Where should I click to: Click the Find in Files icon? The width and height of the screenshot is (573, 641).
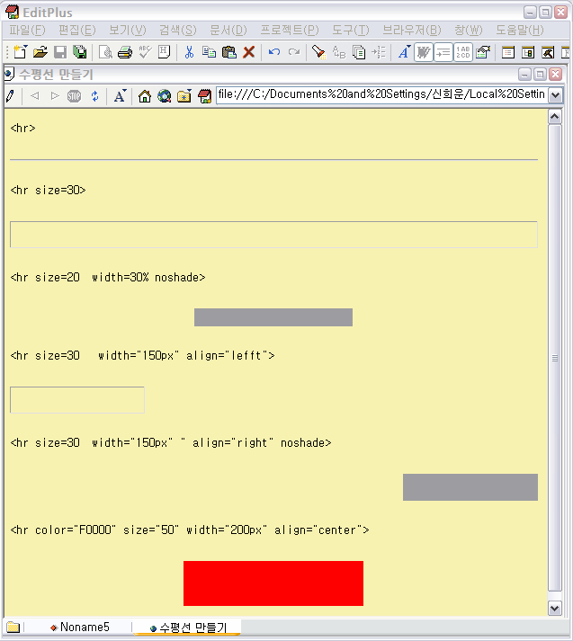coord(359,52)
